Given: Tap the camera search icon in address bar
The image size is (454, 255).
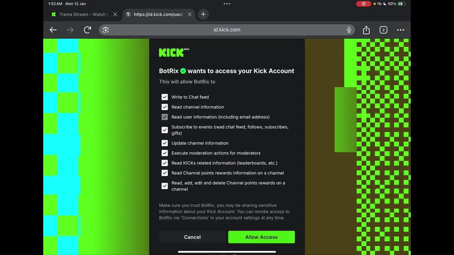Looking at the screenshot, I should point(106,30).
